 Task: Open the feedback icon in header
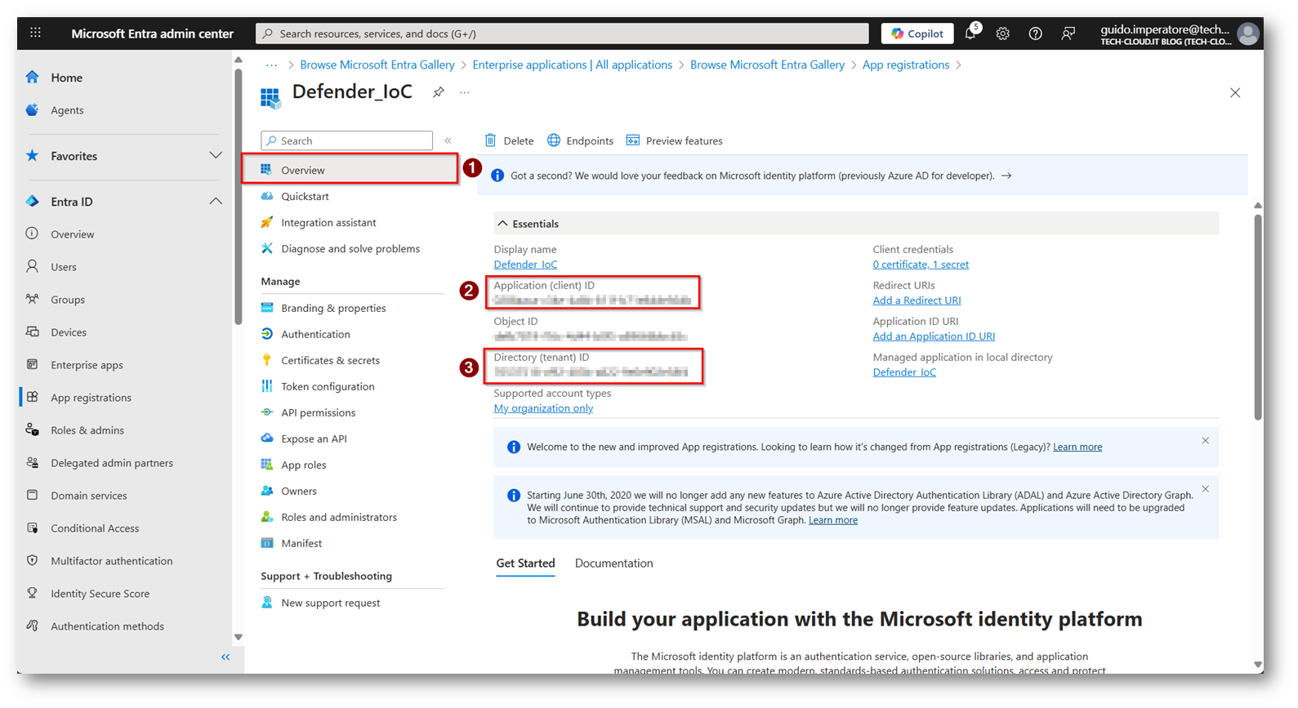click(1068, 33)
